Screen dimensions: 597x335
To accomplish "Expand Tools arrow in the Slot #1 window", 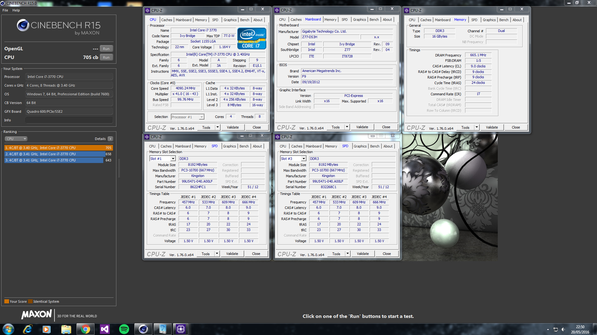I will (x=217, y=254).
